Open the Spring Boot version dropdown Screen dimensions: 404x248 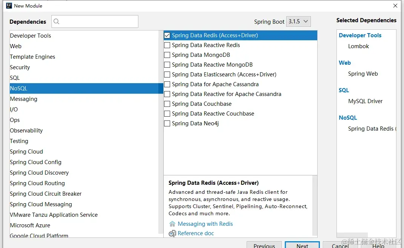click(x=298, y=21)
